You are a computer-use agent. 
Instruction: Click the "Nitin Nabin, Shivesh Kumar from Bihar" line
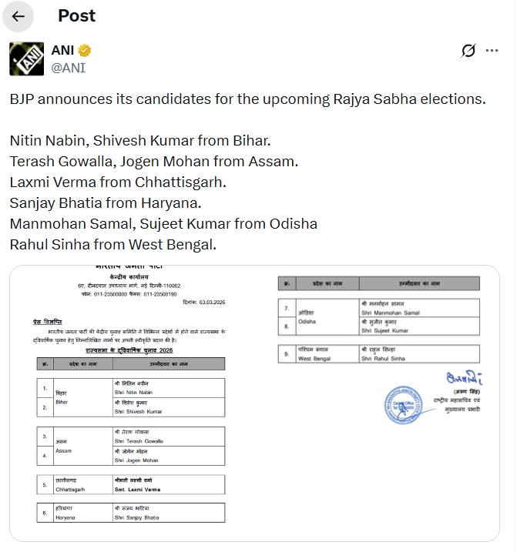pos(140,141)
